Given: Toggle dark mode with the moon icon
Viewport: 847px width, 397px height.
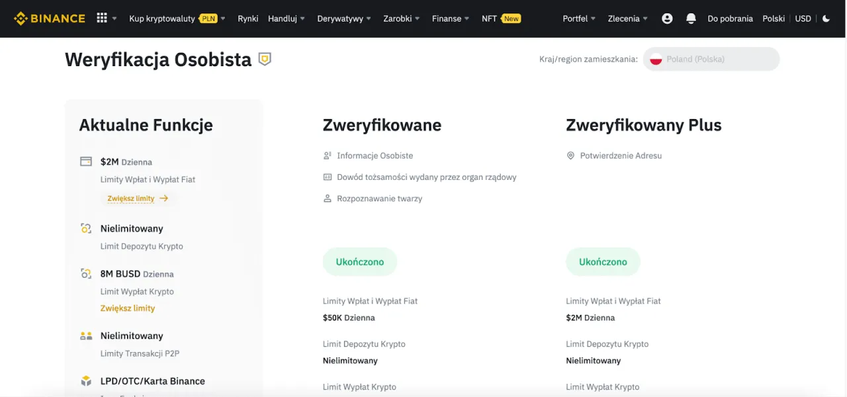Looking at the screenshot, I should (826, 19).
